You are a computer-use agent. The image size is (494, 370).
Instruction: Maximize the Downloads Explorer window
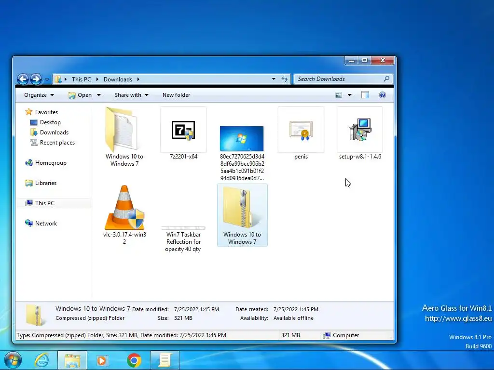coord(365,60)
